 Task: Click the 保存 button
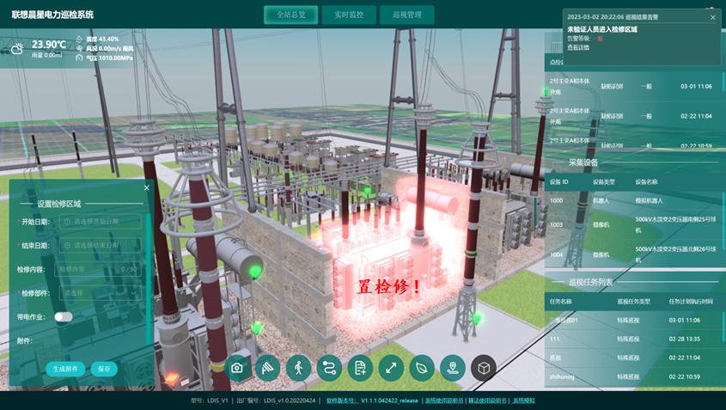[x=104, y=369]
